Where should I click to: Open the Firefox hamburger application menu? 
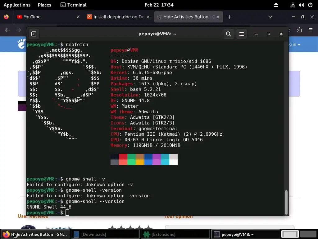(311, 30)
